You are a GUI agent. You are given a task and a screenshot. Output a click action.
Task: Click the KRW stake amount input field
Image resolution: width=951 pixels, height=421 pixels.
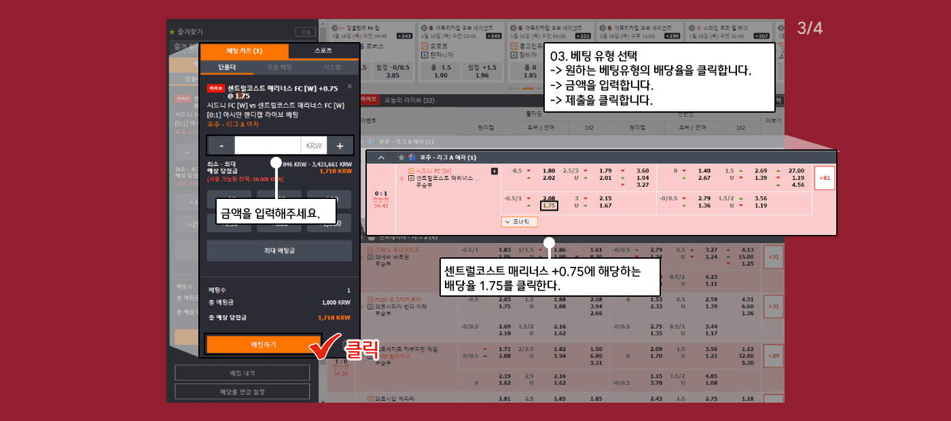point(268,146)
